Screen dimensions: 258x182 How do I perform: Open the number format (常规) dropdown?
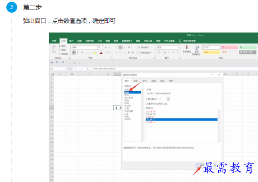tap(178, 47)
